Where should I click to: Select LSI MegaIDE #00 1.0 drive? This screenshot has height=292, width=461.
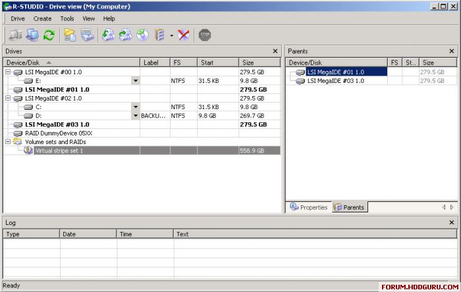point(53,72)
